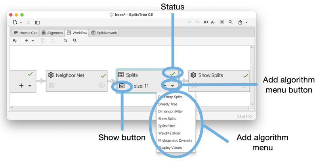The height and width of the screenshot is (161, 317).
Task: Switch to the How to Cite tab
Action: coord(25,33)
